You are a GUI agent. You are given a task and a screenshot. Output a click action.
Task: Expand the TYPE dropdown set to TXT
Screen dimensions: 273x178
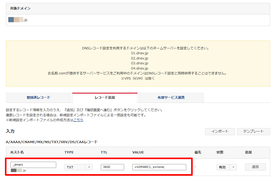(x=78, y=167)
